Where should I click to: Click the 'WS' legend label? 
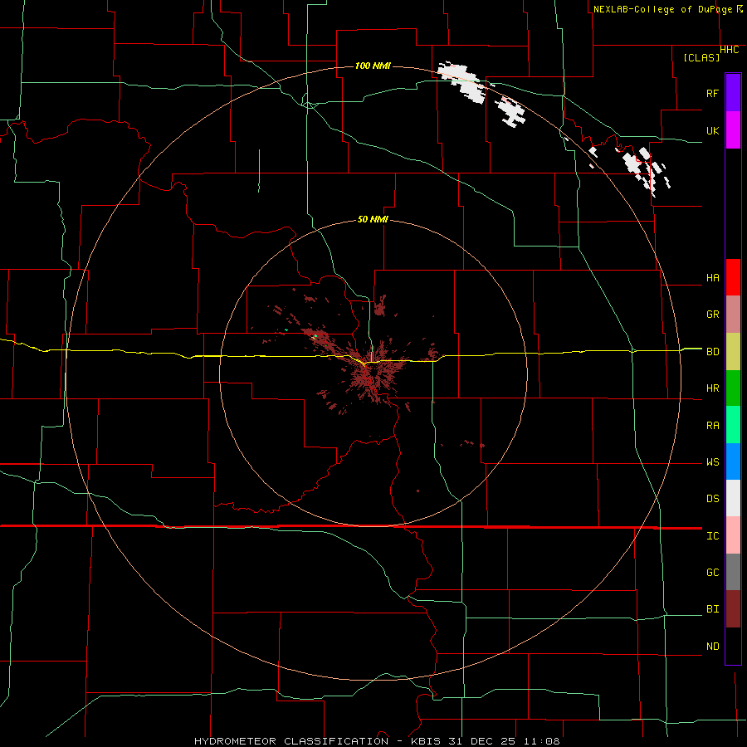pos(712,462)
